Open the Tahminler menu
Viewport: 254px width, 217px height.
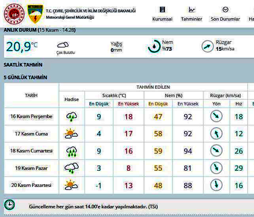coord(191,19)
